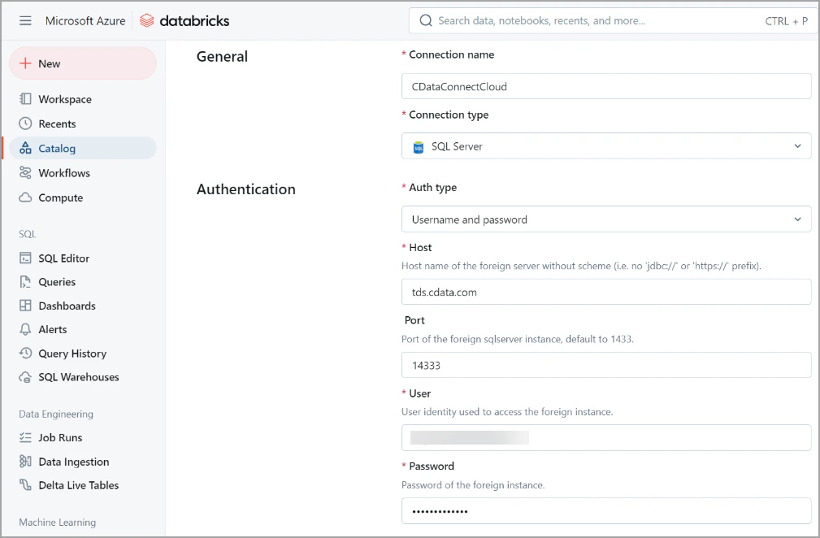Click the Catalog shapes icon
Screen dimensions: 820x538
coord(25,148)
